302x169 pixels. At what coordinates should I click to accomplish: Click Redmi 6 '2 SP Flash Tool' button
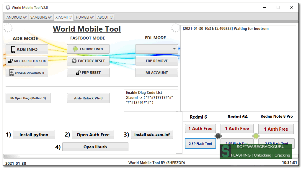tap(200, 144)
